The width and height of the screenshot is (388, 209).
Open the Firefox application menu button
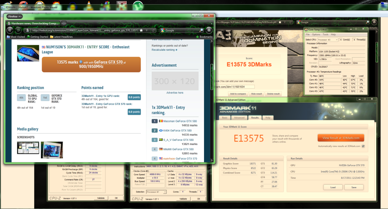point(14,17)
